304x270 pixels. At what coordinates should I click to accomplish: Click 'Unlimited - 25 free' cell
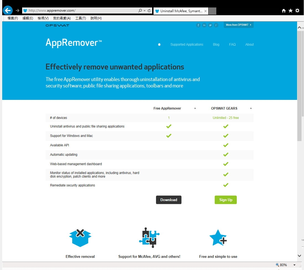point(226,118)
